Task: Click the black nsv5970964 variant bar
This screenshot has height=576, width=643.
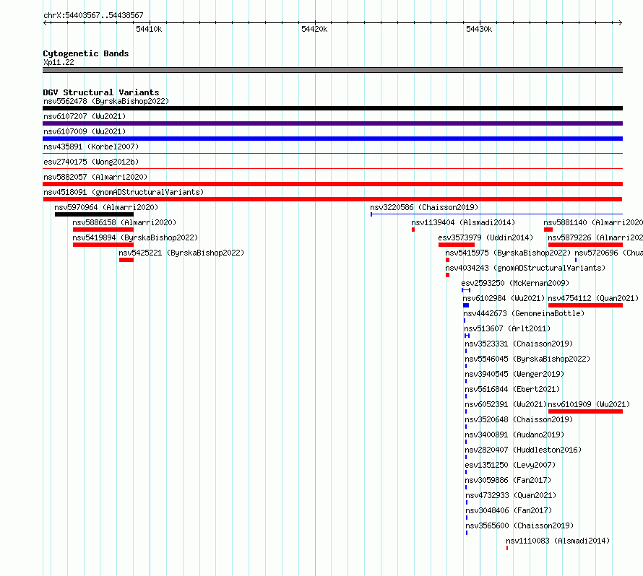Action: click(95, 214)
